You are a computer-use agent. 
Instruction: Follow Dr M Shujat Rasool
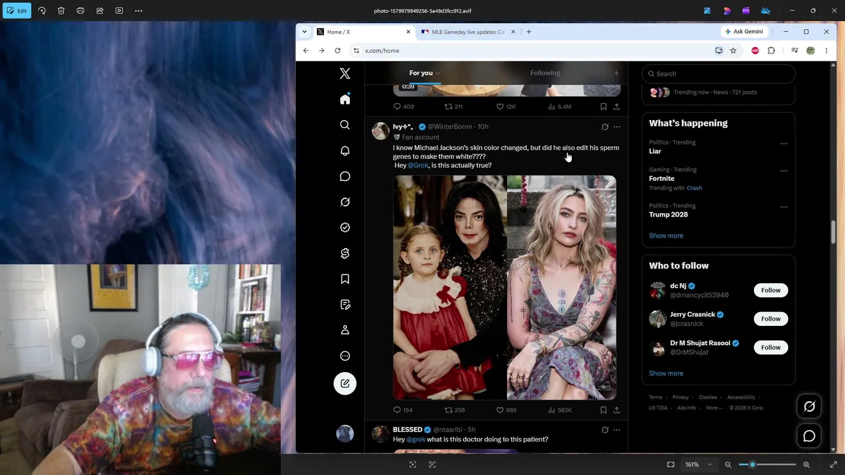[x=770, y=347]
